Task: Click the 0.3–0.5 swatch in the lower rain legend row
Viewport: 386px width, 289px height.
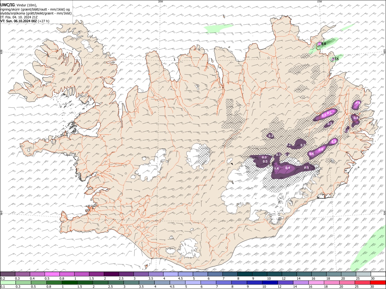Action: [23, 283]
